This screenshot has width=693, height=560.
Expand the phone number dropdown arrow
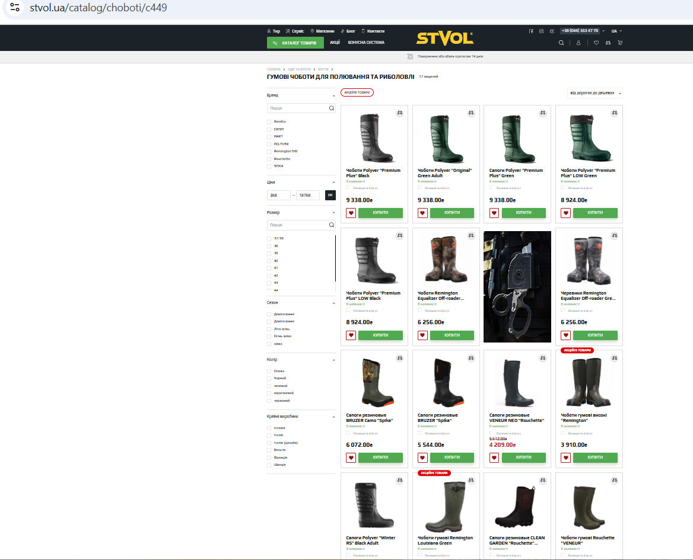click(603, 31)
